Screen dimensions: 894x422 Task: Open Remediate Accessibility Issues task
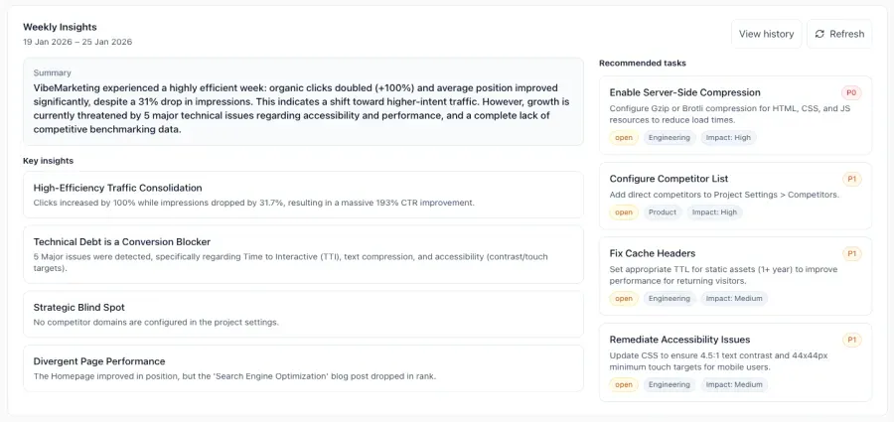coord(679,340)
